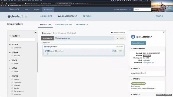Click the SPINNAKER logo link

(14, 9)
